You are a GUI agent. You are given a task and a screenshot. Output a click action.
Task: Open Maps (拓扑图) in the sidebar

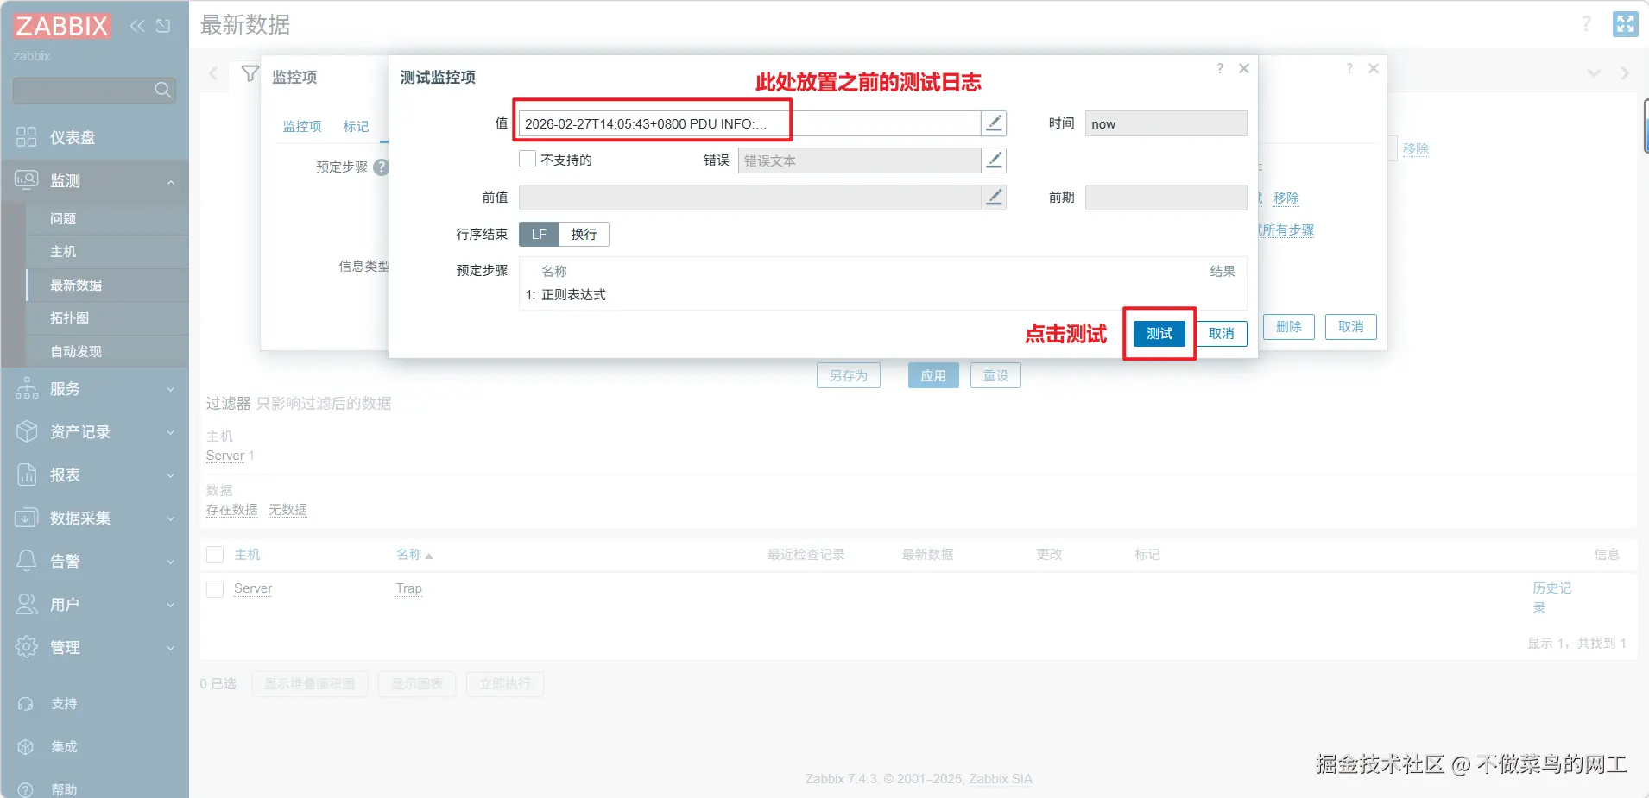point(69,317)
